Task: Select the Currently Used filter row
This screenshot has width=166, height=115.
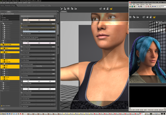Action: pos(10,20)
